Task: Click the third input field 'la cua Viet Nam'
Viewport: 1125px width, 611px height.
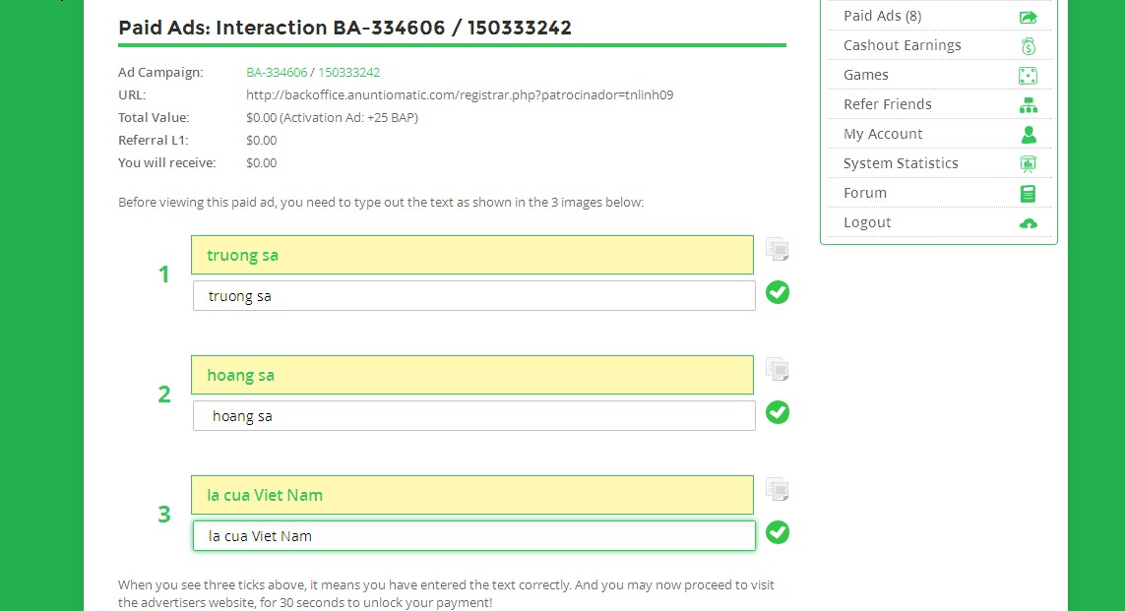Action: 473,536
